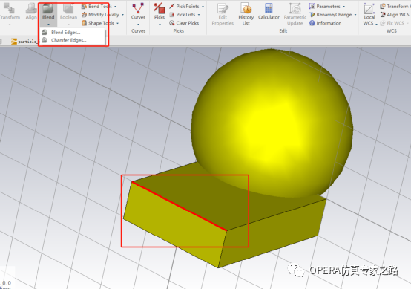Open the Information button
This screenshot has width=411, height=289.
tap(325, 23)
